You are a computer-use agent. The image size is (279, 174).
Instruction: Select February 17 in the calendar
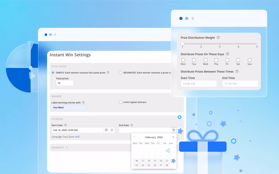142,161
